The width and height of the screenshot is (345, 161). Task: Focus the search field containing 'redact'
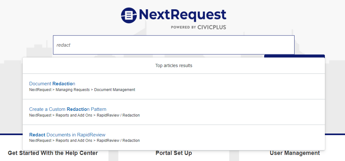173,45
